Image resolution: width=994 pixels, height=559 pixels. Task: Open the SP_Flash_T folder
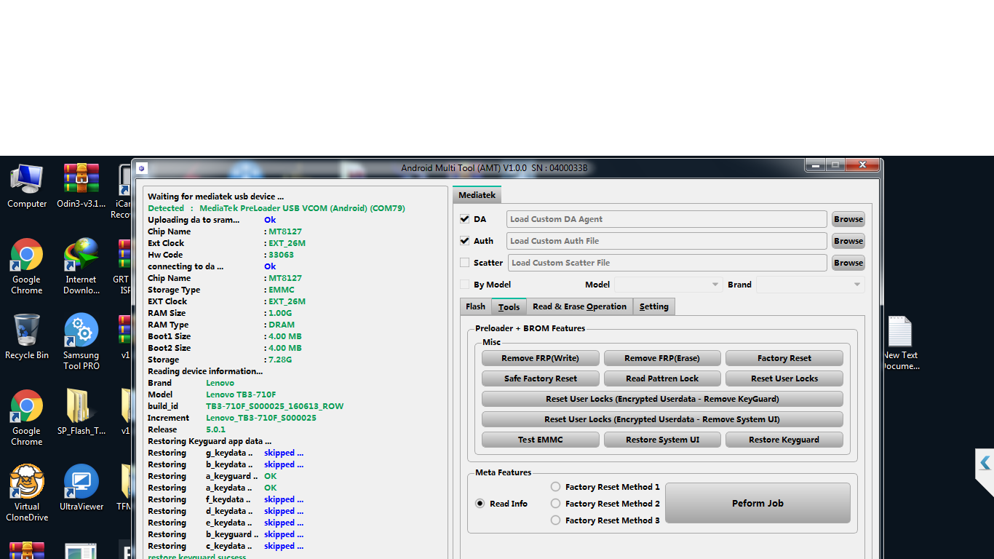[81, 413]
